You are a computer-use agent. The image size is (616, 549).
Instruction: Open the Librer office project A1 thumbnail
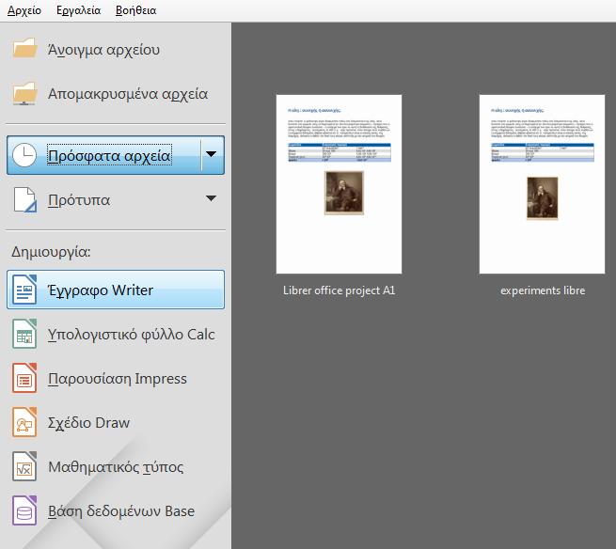(339, 184)
